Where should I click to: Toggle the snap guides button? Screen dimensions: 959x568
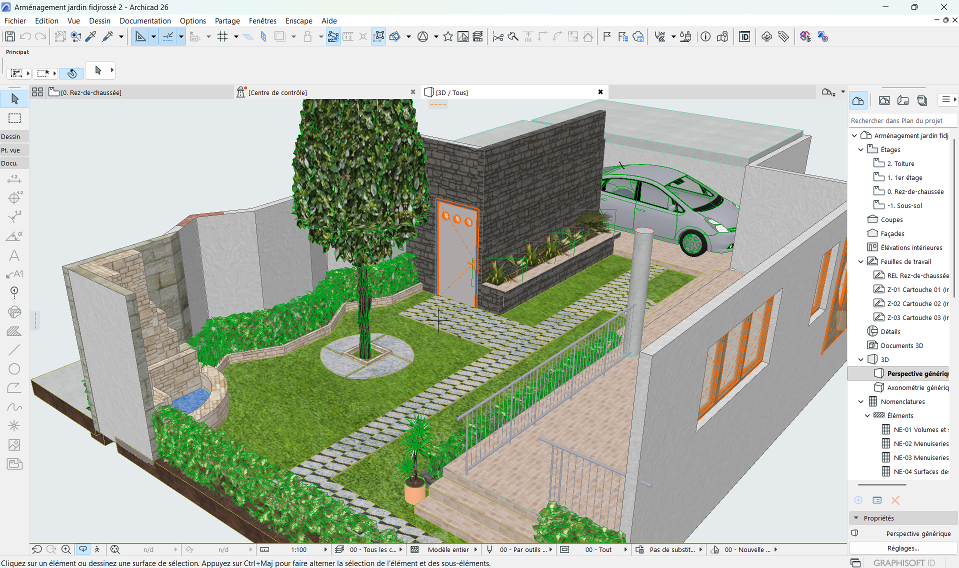coord(168,36)
